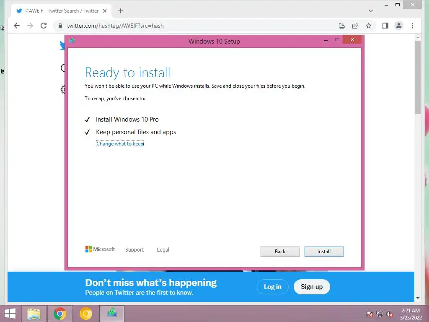This screenshot has width=429, height=322.
Task: Select the #AWEIF Twitter Search tab
Action: pyautogui.click(x=61, y=11)
